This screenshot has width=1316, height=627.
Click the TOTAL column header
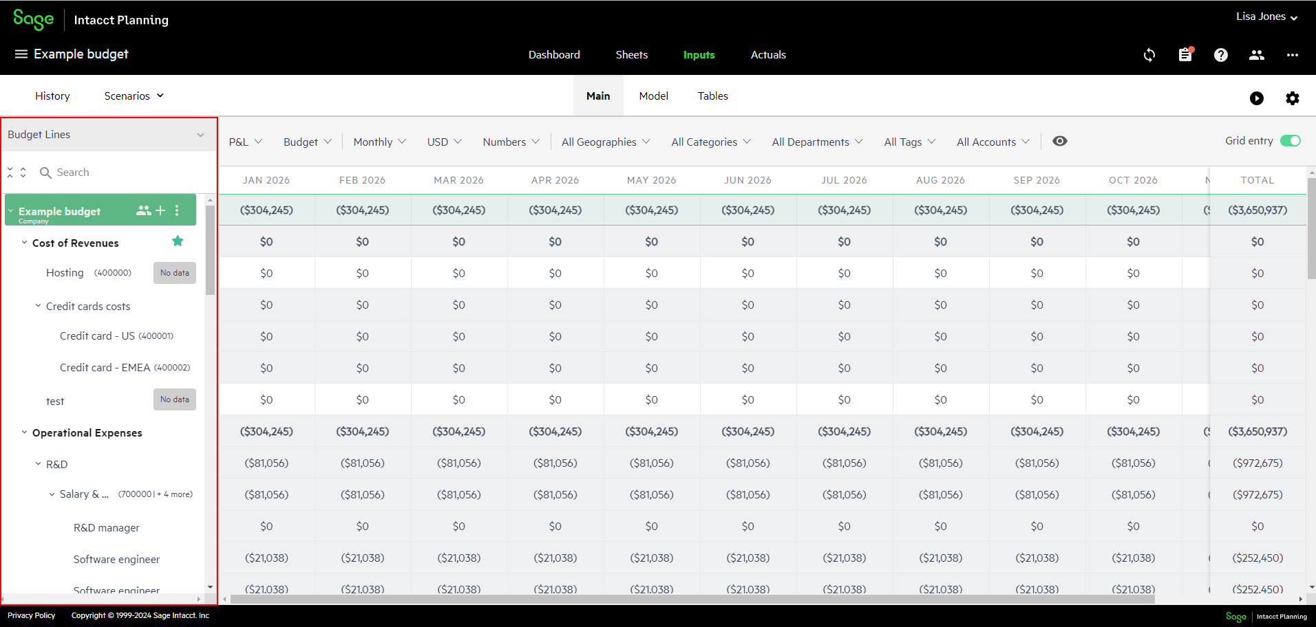tap(1257, 180)
